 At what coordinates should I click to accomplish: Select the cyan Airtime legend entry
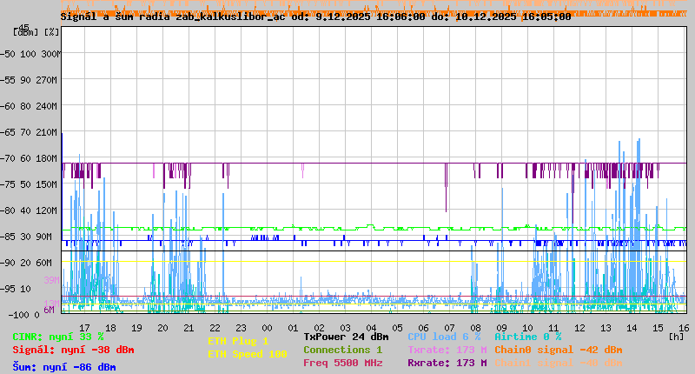(527, 337)
